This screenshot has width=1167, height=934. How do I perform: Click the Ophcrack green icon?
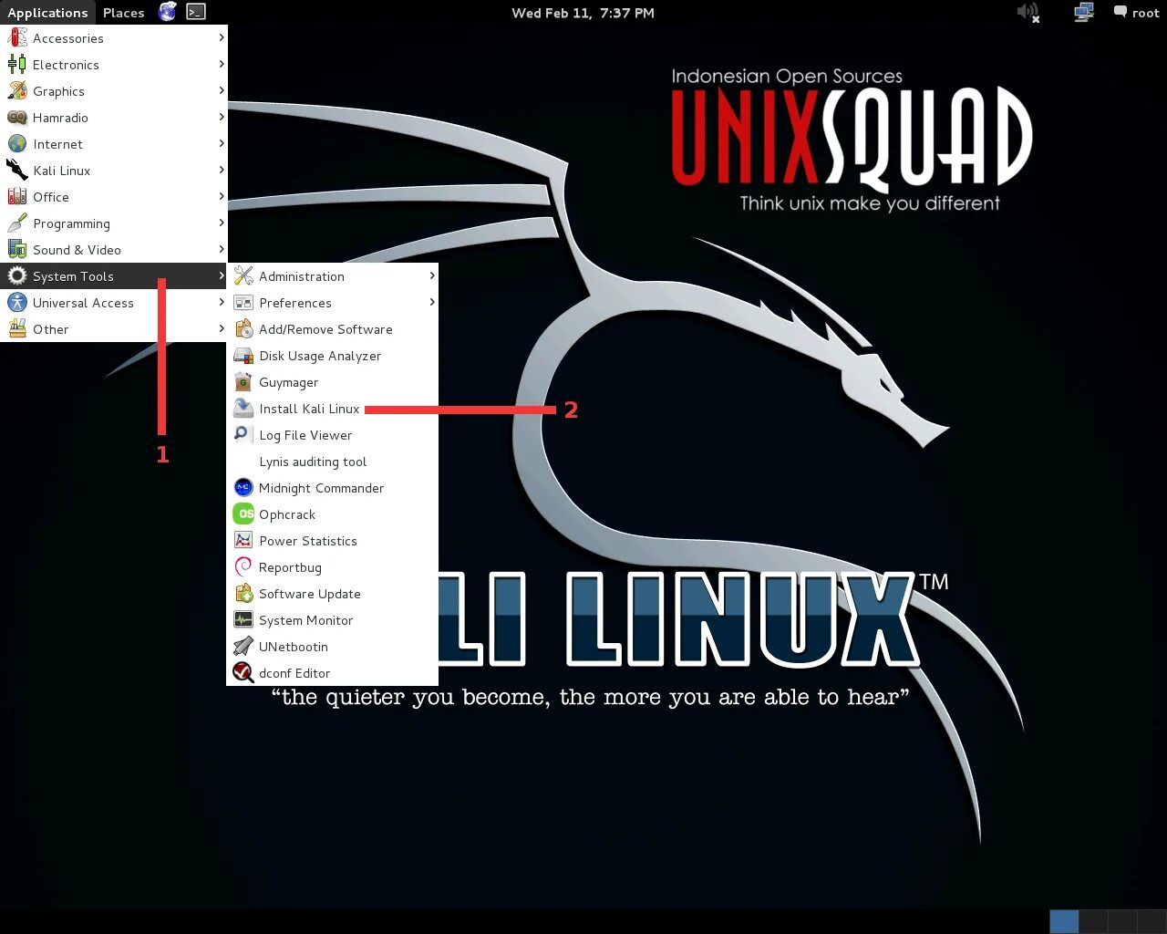(x=243, y=514)
